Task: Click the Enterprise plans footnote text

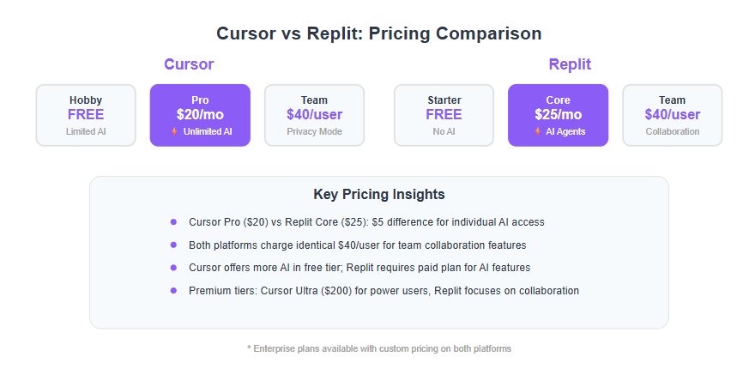Action: (379, 348)
